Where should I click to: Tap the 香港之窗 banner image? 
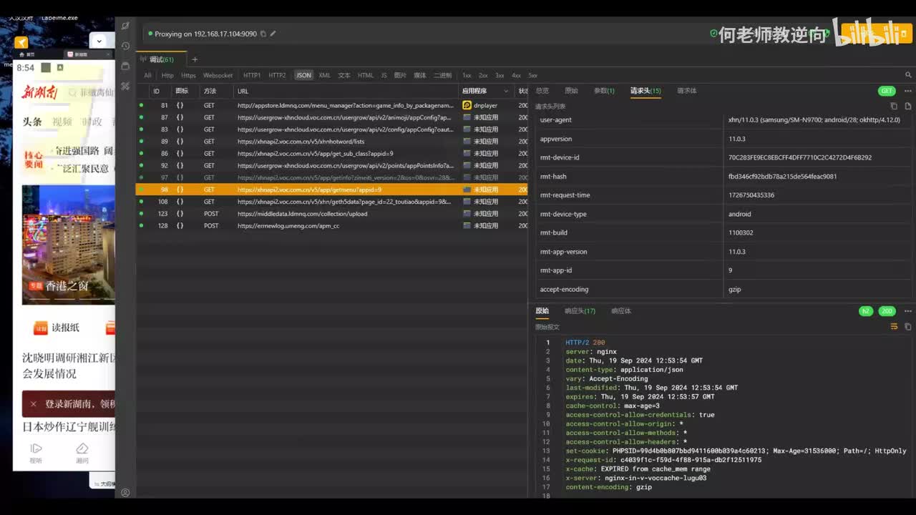coord(68,244)
